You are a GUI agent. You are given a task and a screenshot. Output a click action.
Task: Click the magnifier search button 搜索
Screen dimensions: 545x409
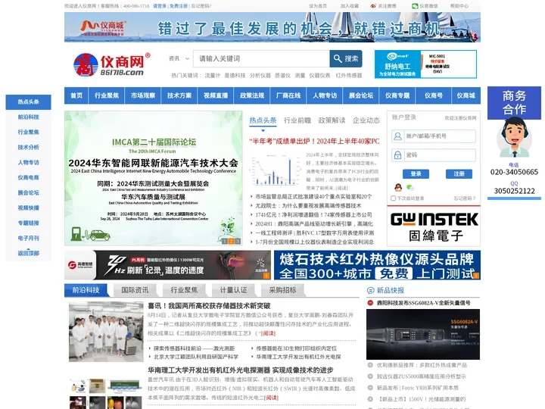point(345,59)
